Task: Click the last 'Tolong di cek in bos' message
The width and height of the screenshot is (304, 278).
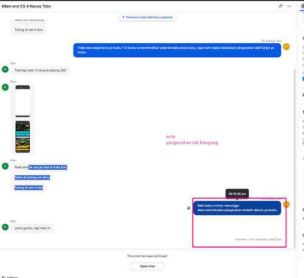Action: pos(29,187)
